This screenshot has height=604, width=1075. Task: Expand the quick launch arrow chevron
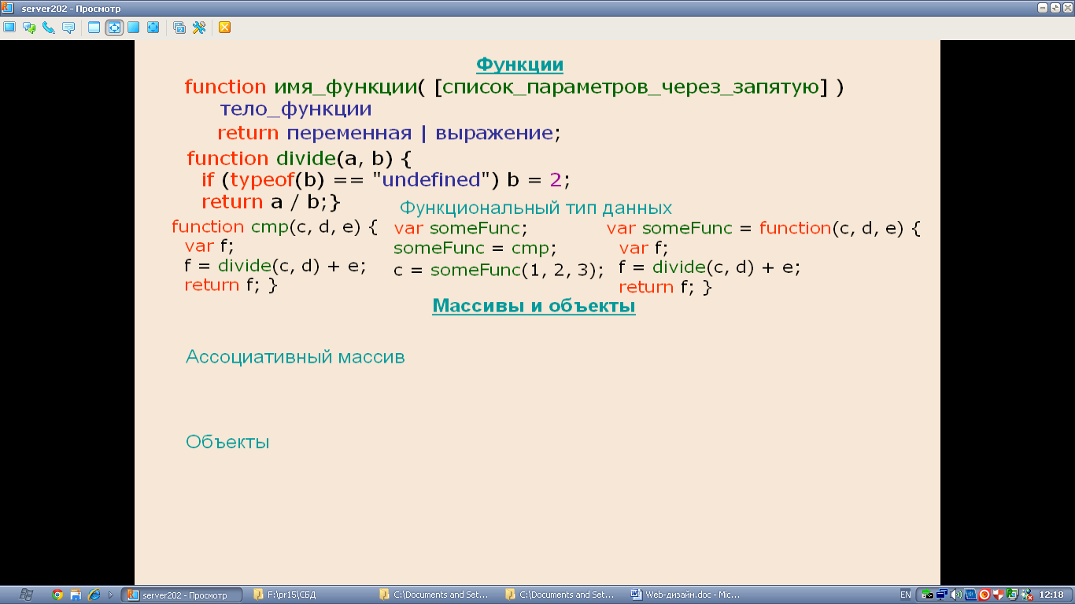coord(111,595)
